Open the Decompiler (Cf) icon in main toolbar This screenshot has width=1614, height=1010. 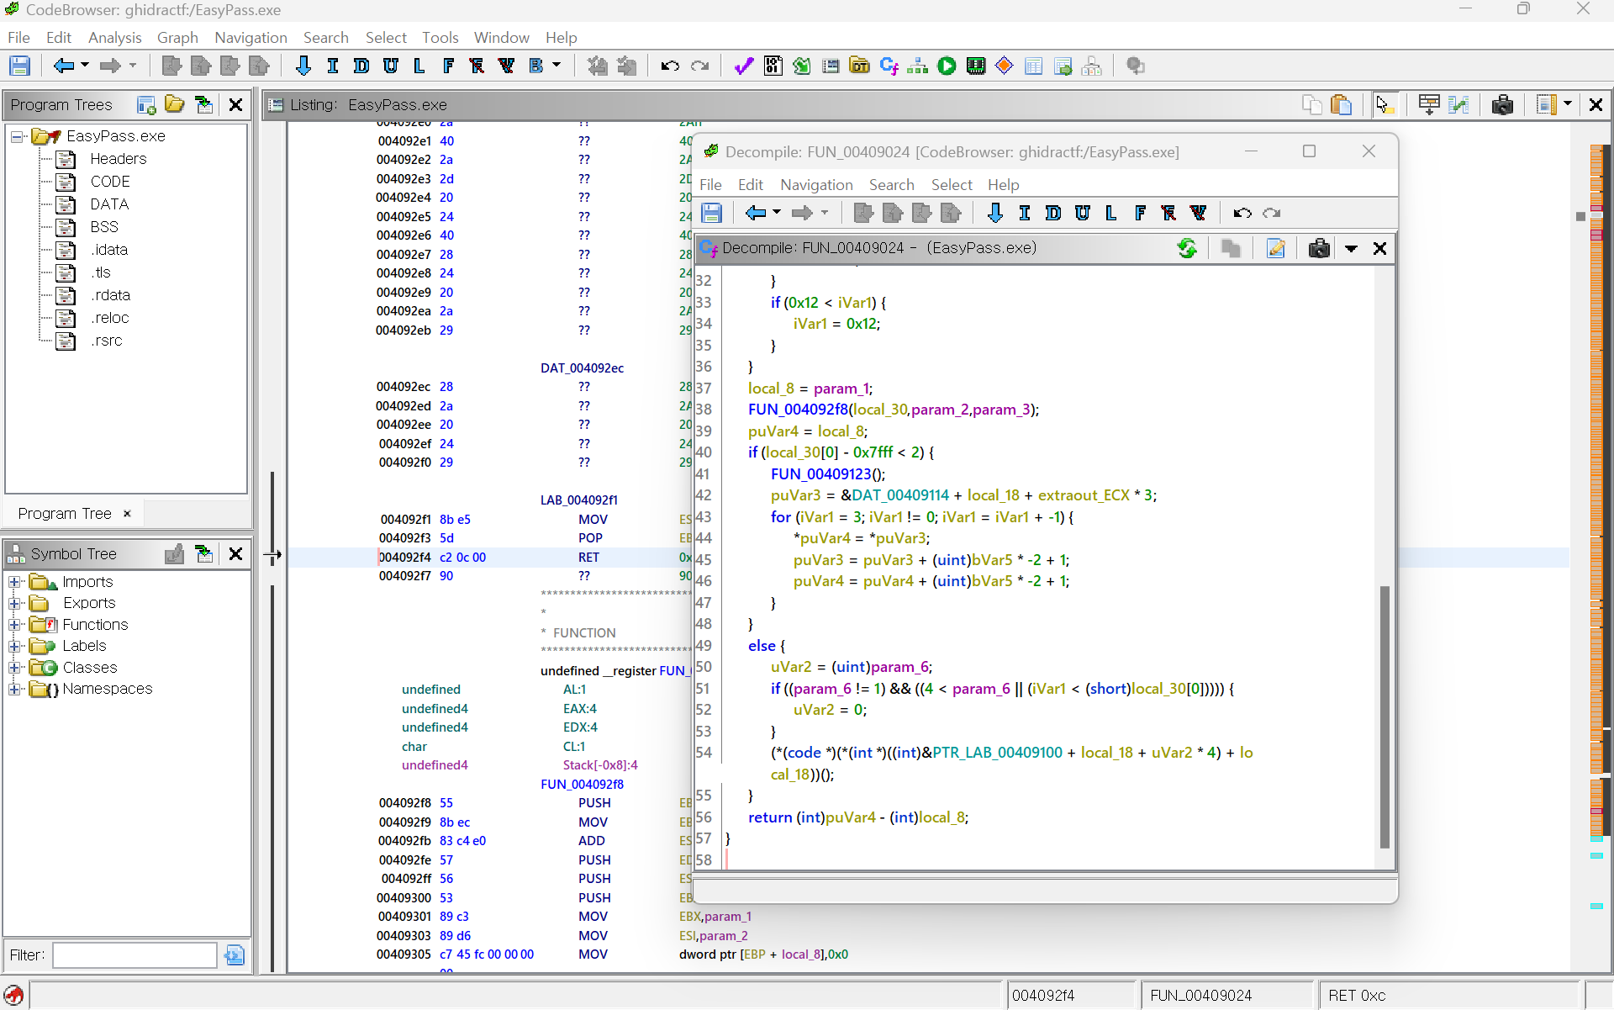[x=889, y=66]
